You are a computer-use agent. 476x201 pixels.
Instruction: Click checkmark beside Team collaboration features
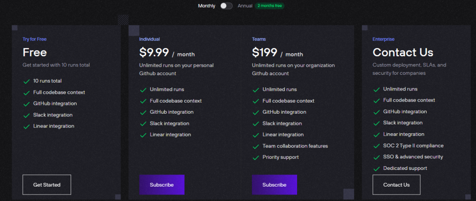pos(255,146)
